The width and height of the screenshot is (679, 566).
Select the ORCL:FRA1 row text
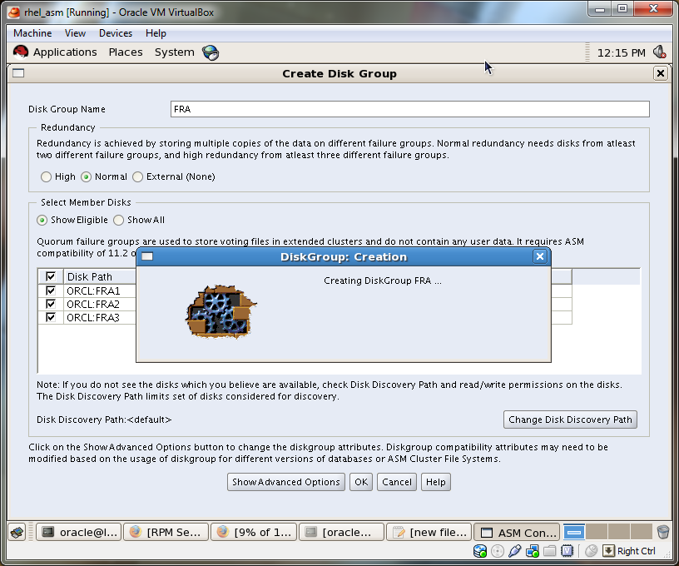93,290
